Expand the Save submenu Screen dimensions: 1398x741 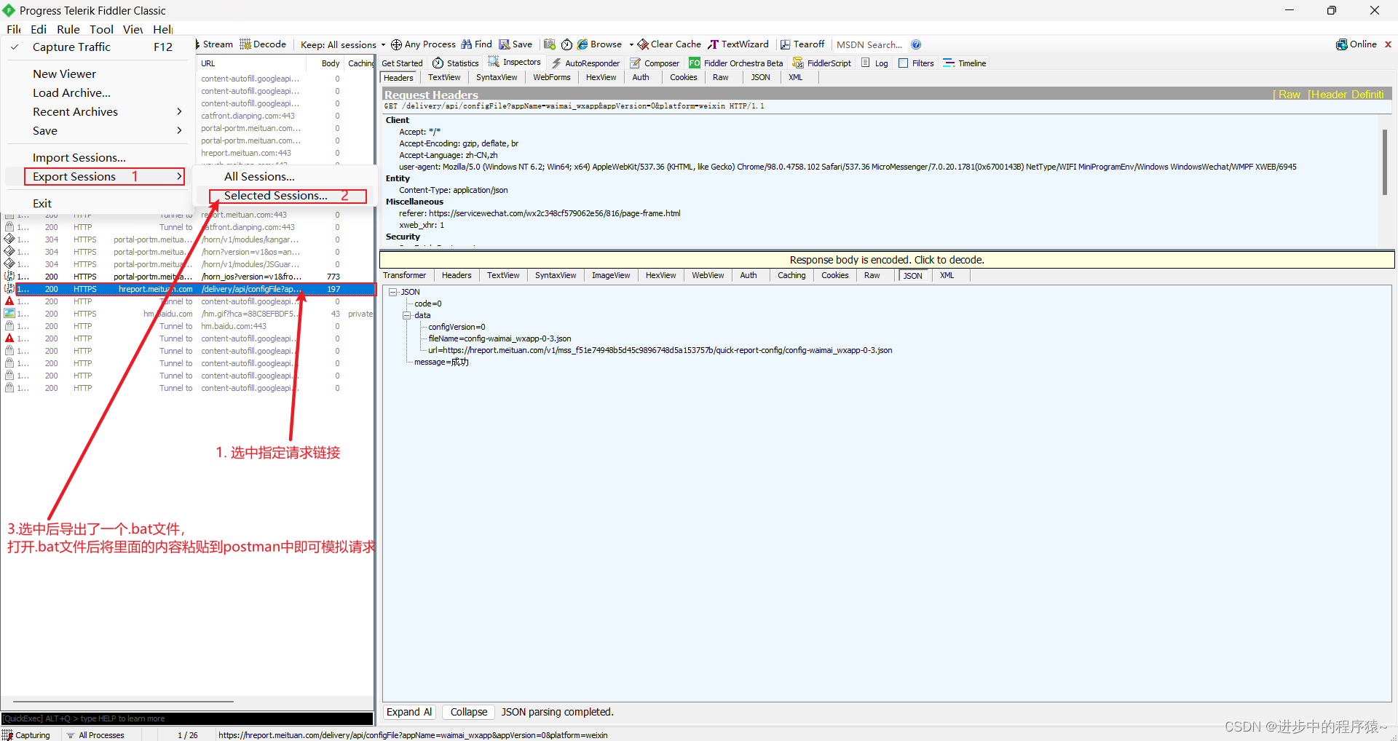pyautogui.click(x=97, y=130)
